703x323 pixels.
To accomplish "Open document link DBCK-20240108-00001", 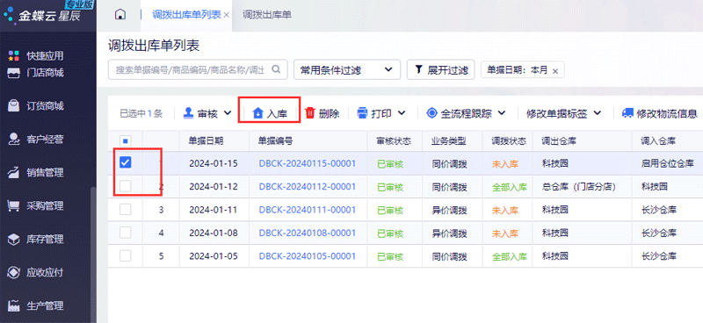I will point(307,233).
